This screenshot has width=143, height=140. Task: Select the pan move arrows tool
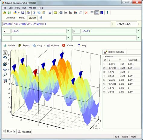click(5, 69)
